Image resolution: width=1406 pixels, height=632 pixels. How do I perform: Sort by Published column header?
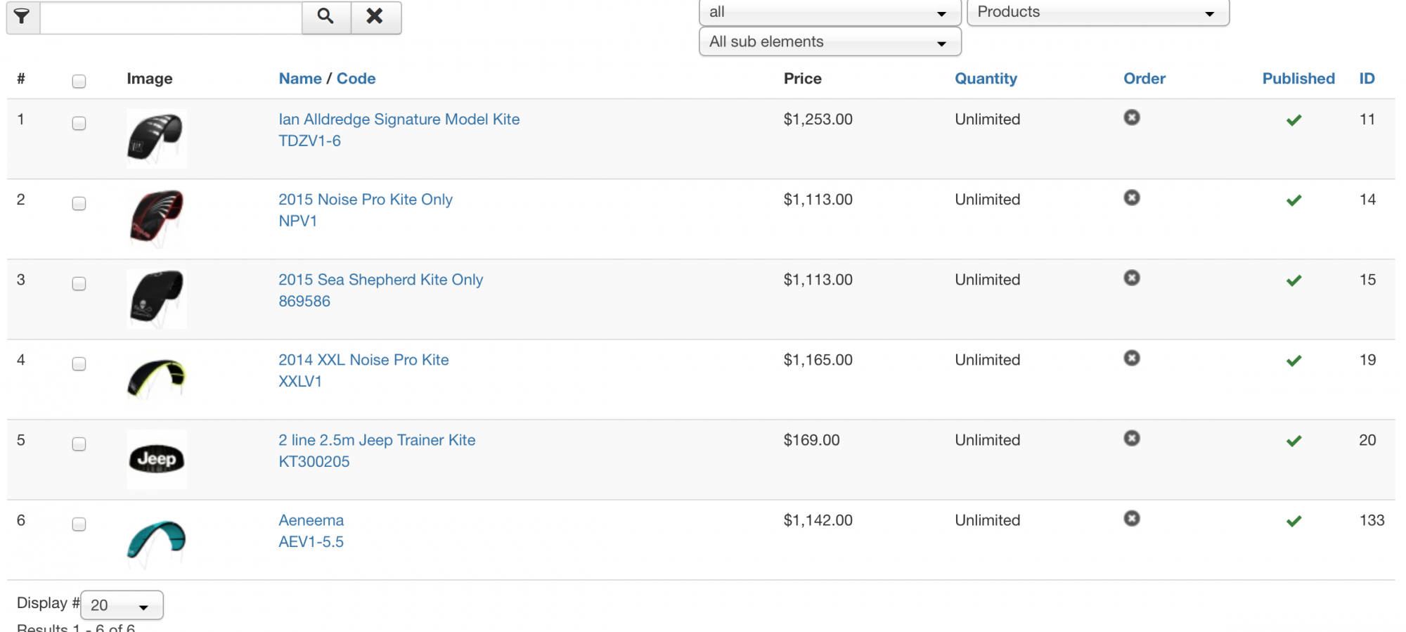click(x=1298, y=79)
